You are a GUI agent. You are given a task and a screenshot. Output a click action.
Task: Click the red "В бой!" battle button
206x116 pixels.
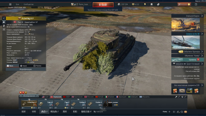click(x=103, y=5)
